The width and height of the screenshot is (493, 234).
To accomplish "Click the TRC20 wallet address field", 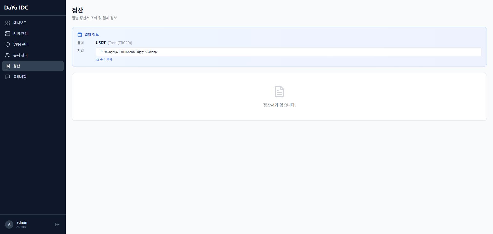I will click(x=288, y=52).
